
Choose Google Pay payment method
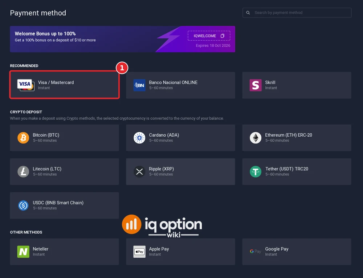click(x=297, y=252)
